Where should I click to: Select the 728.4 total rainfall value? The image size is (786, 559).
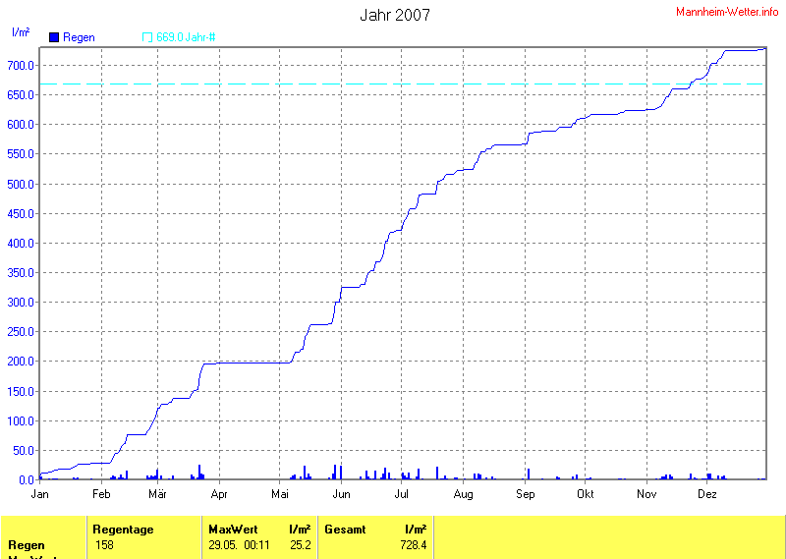click(413, 544)
